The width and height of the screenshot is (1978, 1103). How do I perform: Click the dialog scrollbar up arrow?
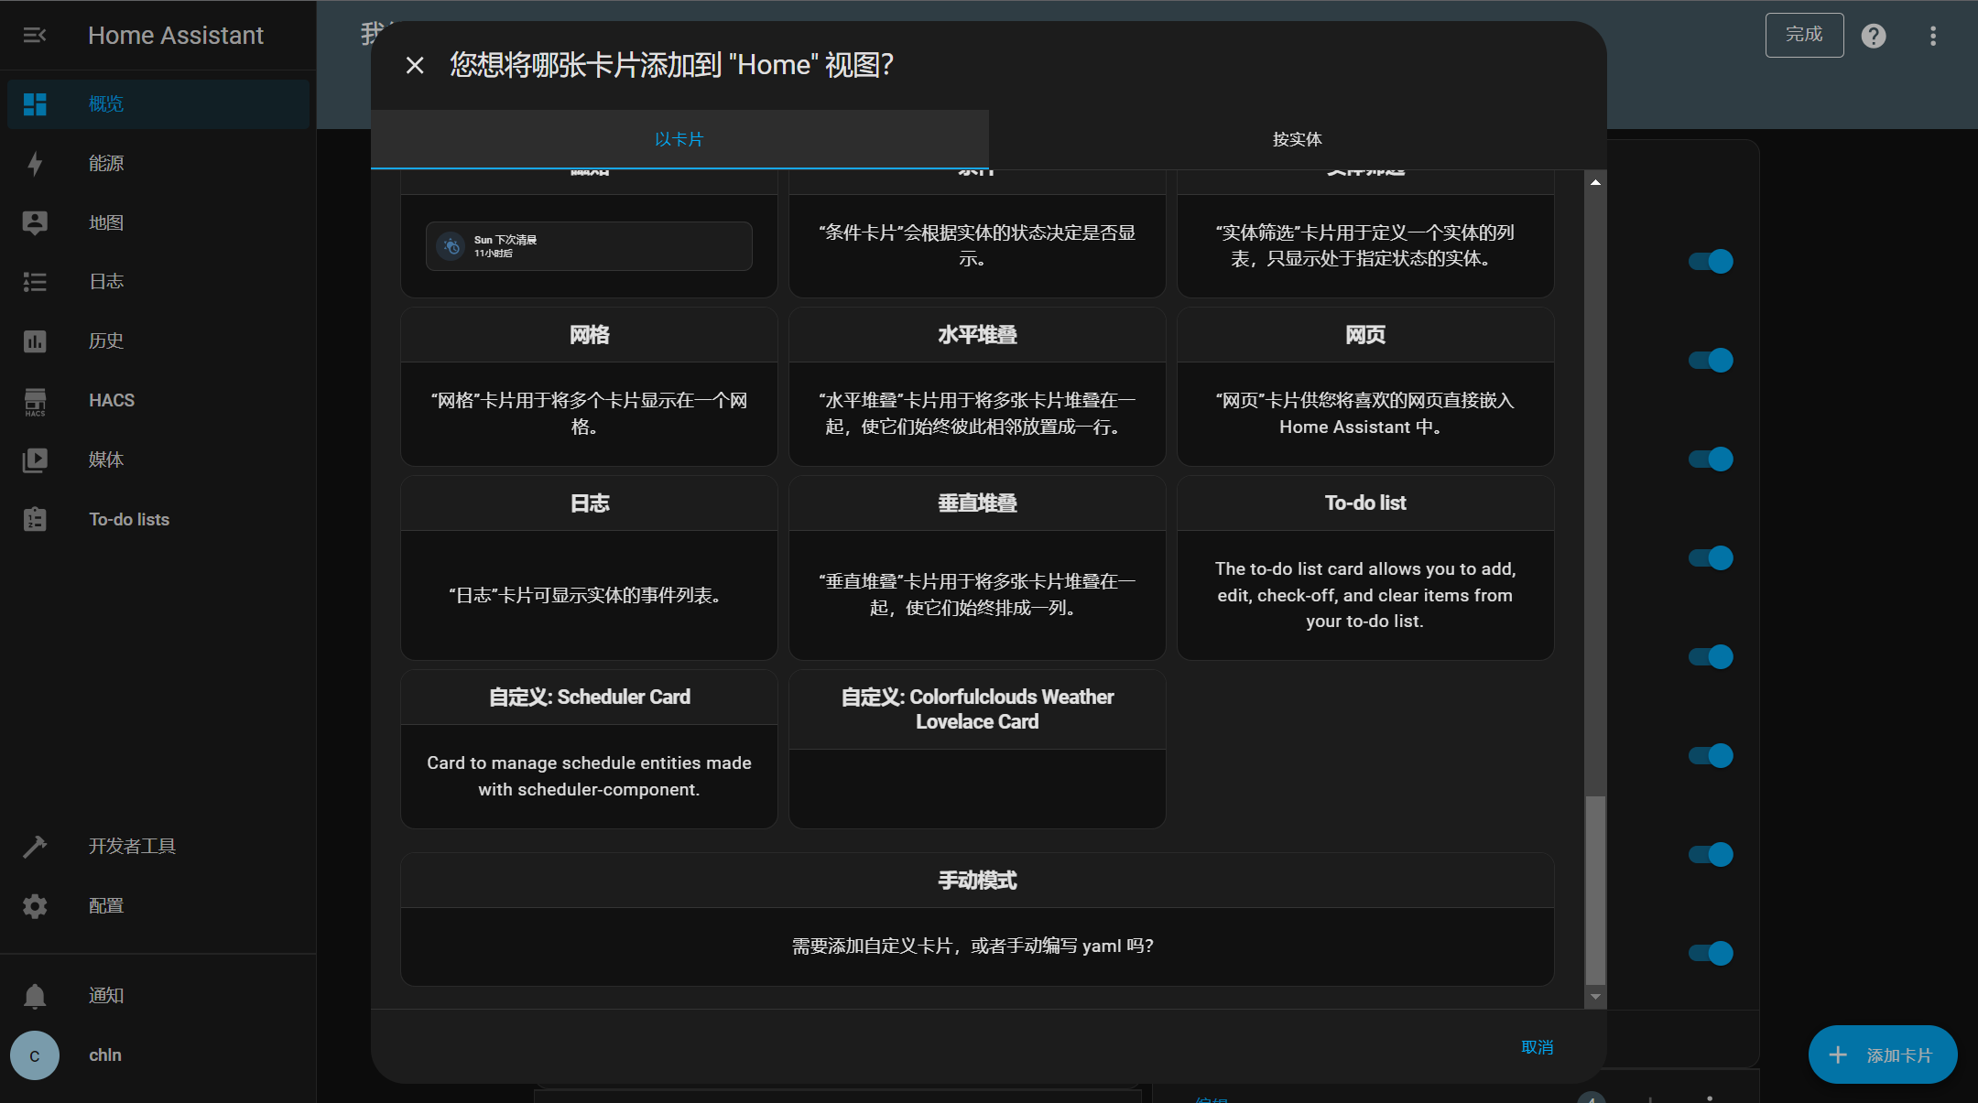coord(1595,182)
